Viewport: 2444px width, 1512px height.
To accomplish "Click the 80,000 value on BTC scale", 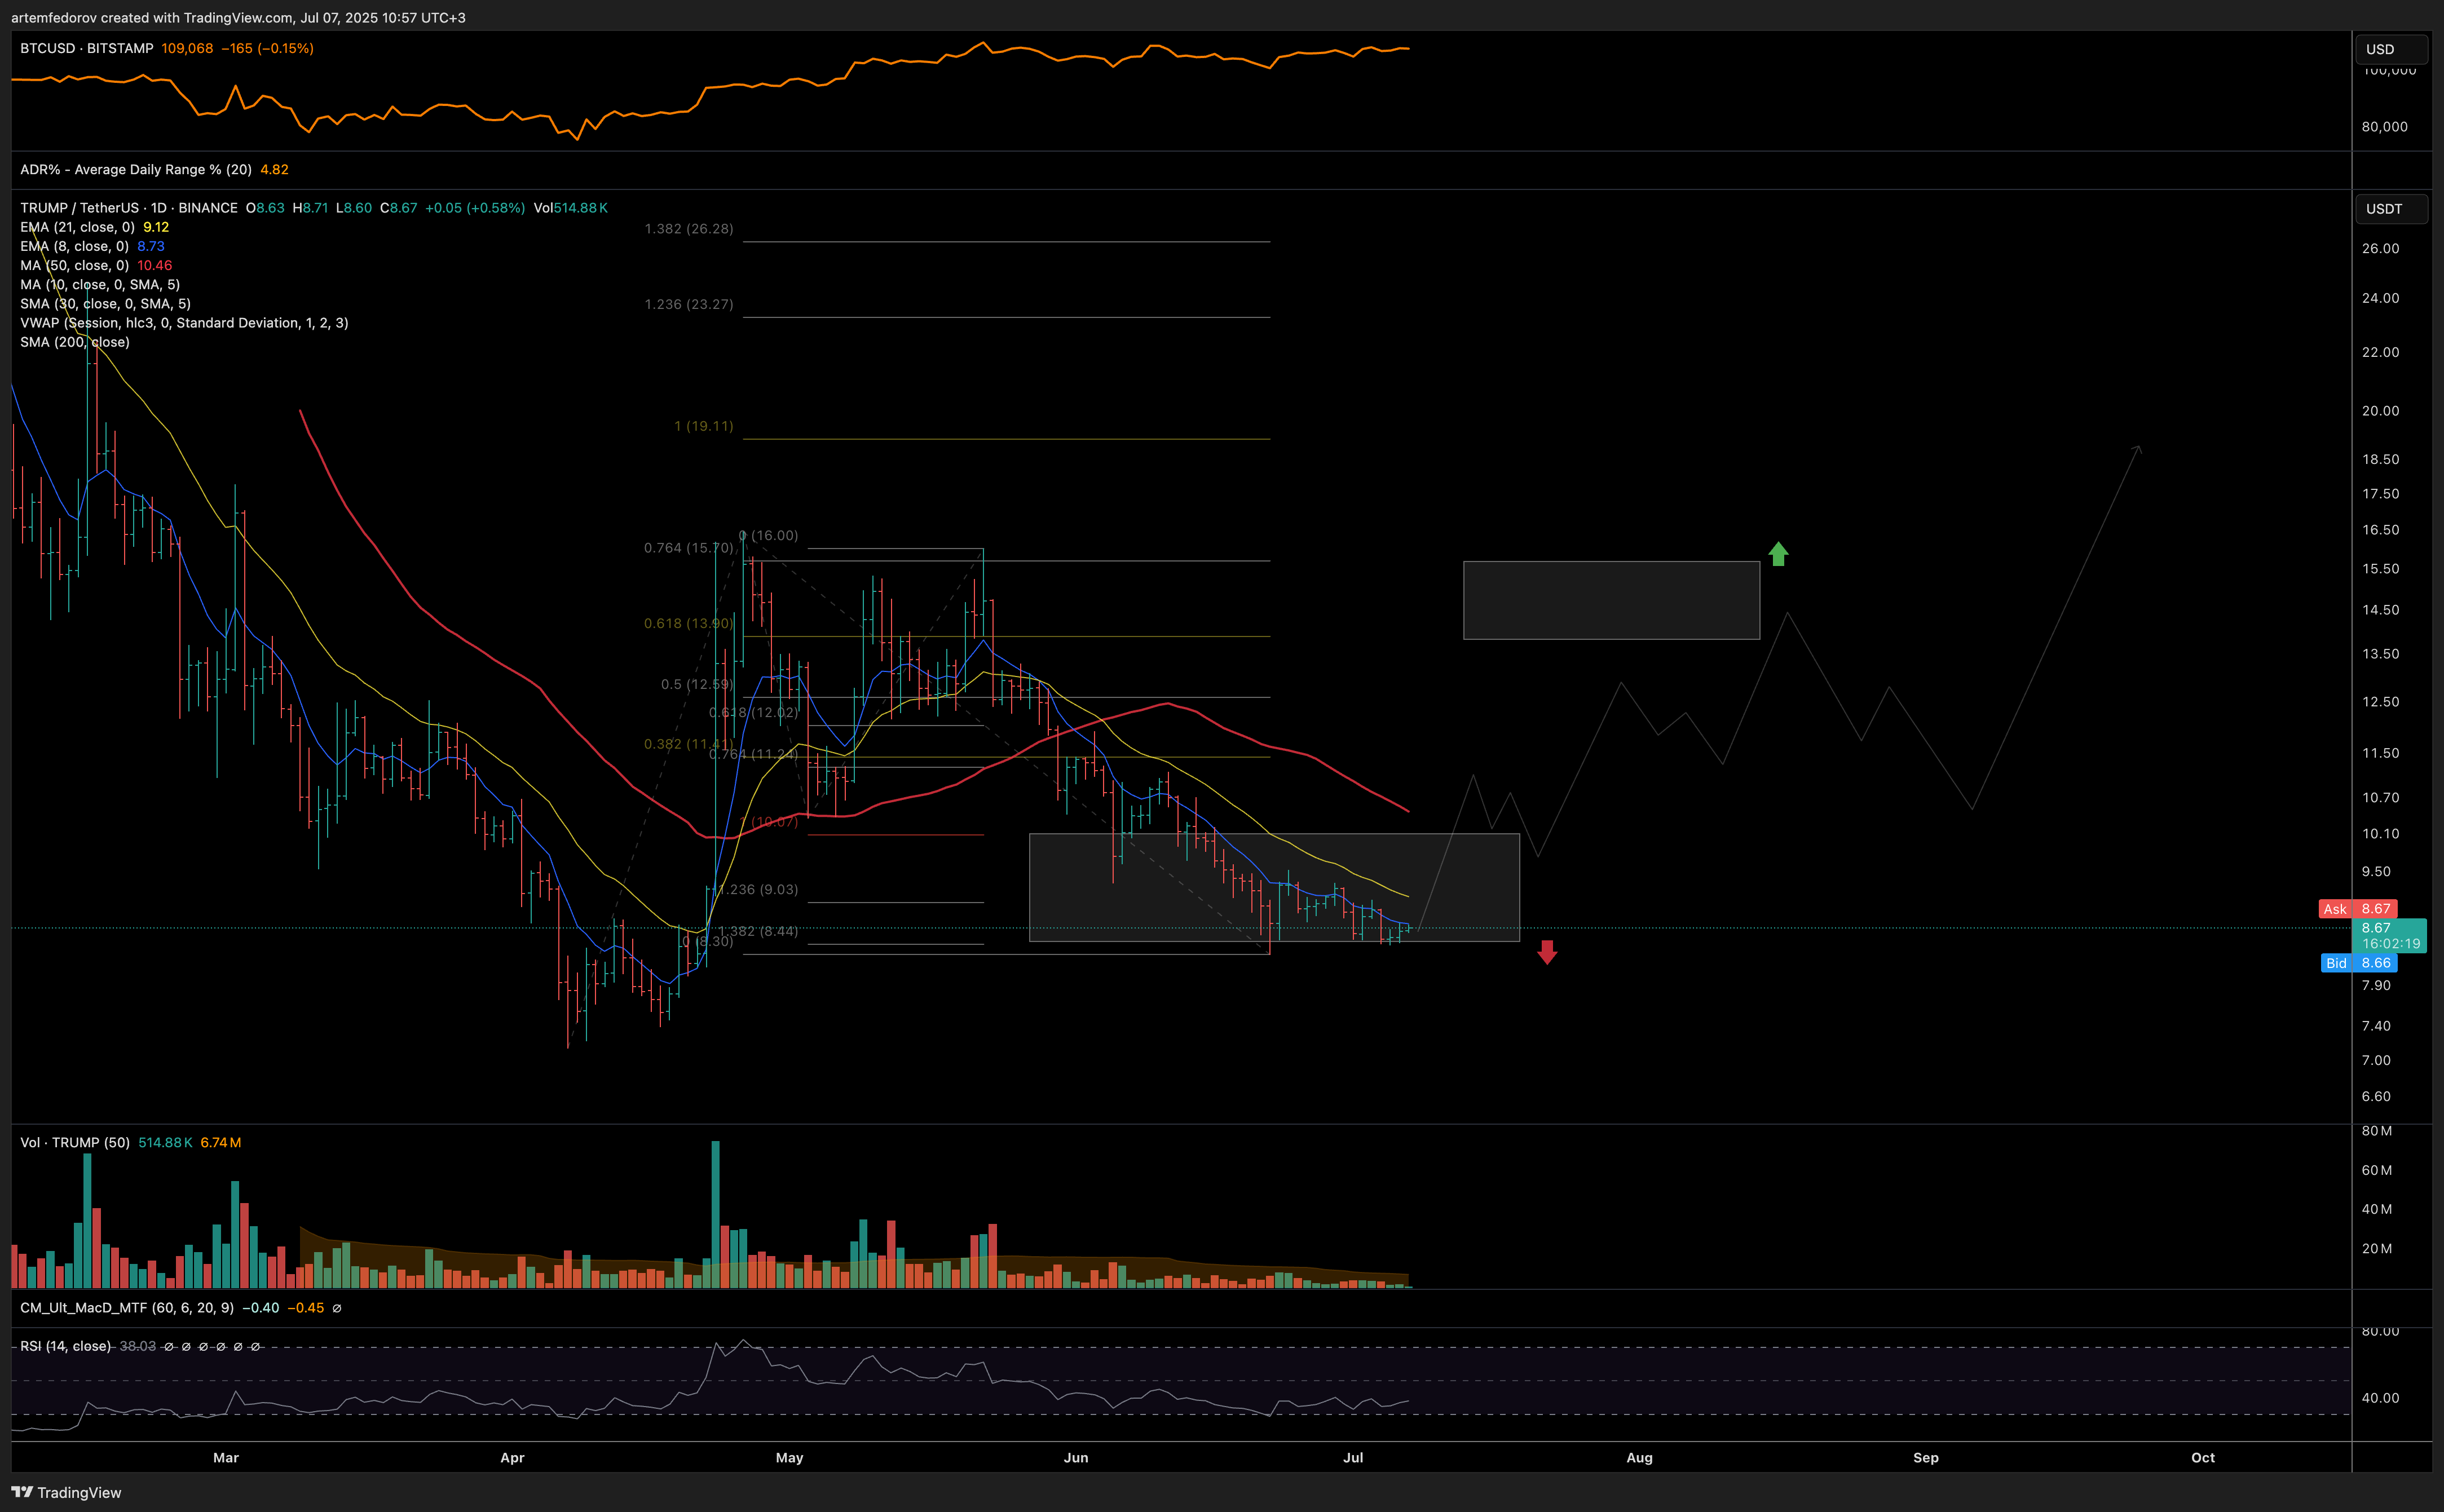I will [2384, 127].
